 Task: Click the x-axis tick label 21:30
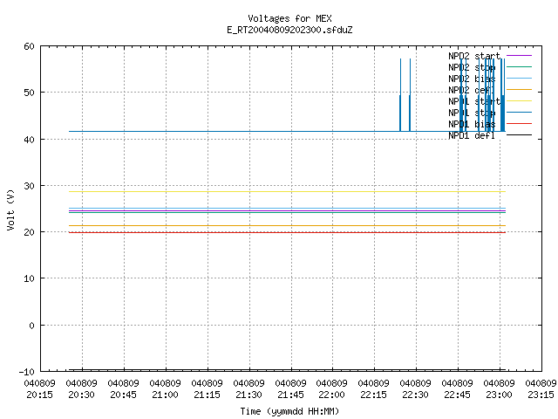point(248,395)
